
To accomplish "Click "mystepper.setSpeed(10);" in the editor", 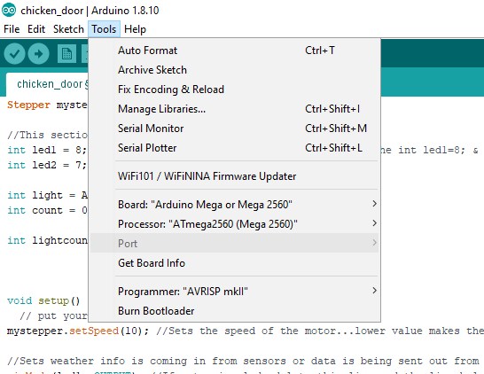I will (78, 331).
